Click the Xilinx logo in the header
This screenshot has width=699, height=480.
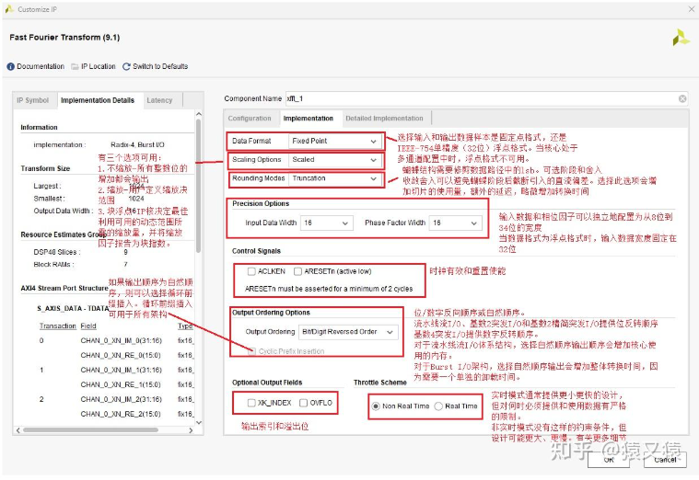(x=681, y=38)
